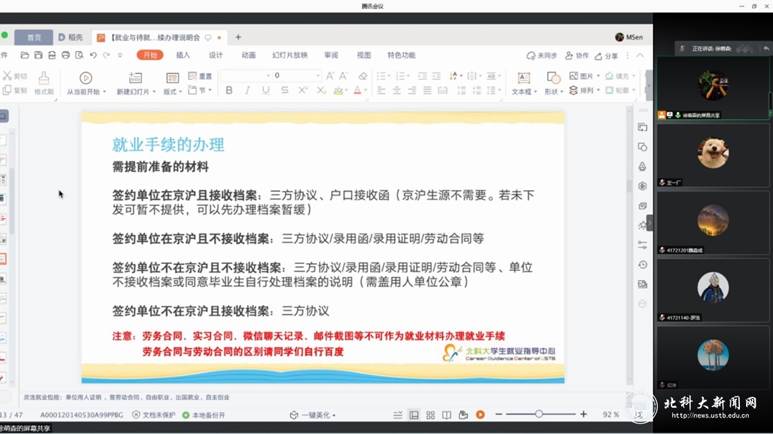
Task: Switch to reading view in status bar
Action: pyautogui.click(x=447, y=415)
